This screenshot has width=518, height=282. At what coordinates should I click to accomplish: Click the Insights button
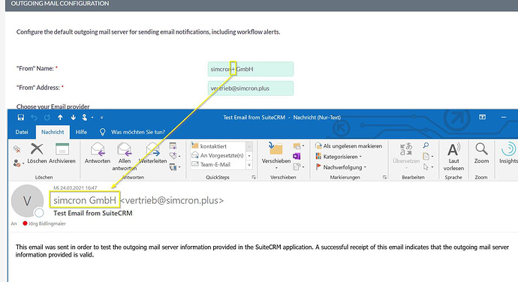tap(508, 154)
